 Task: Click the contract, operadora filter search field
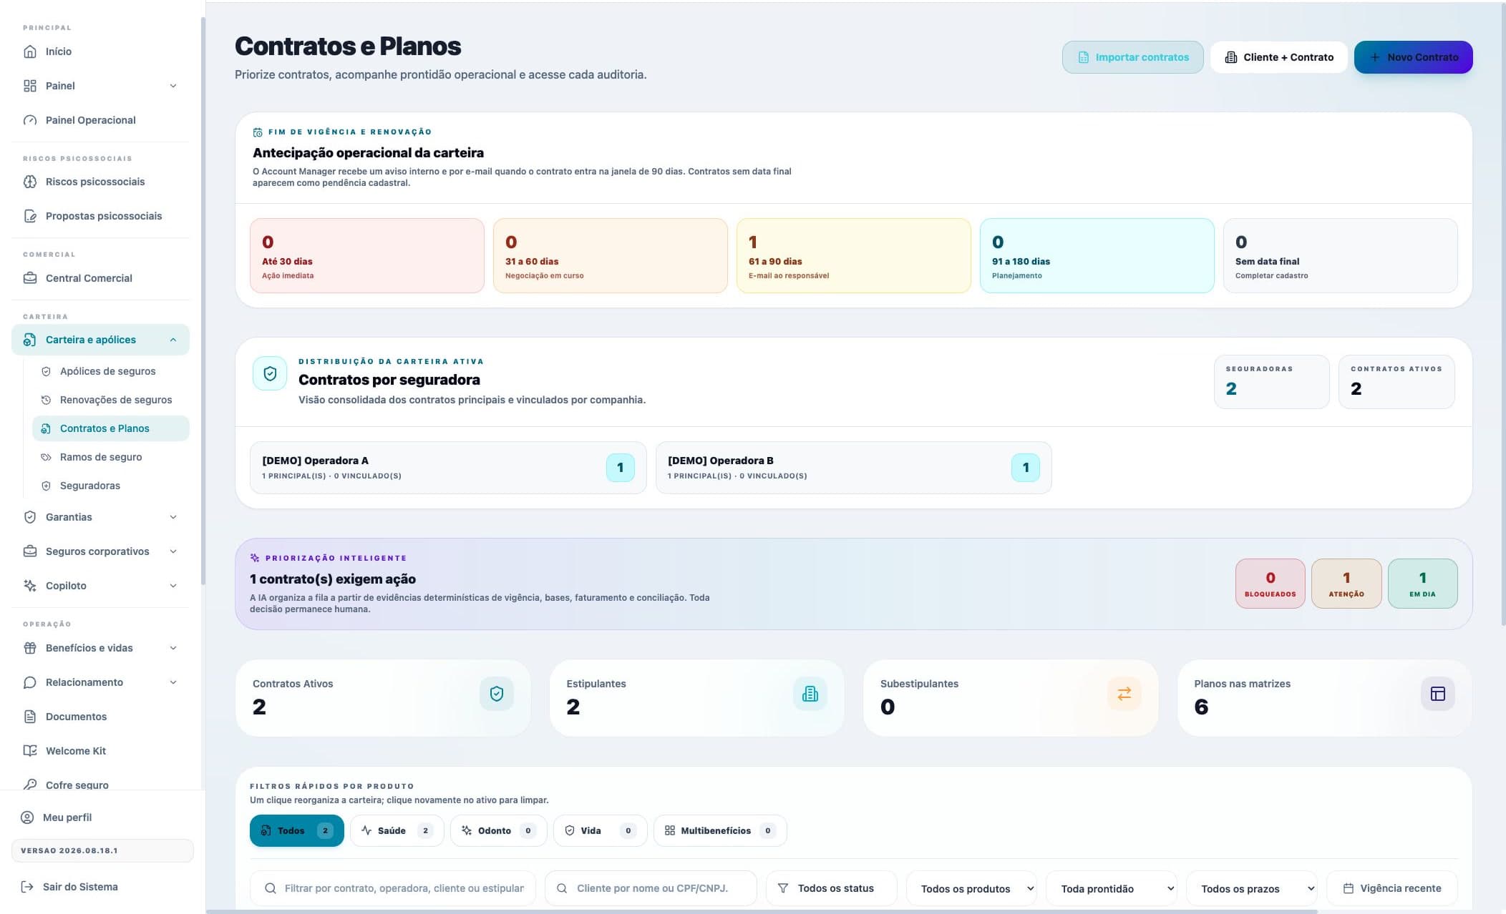tap(393, 888)
